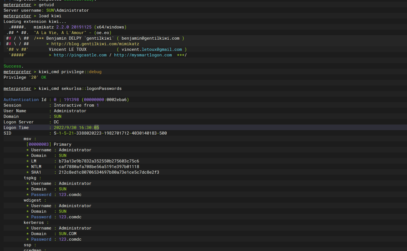Click kerberos password '123.comdc'

tap(70, 239)
